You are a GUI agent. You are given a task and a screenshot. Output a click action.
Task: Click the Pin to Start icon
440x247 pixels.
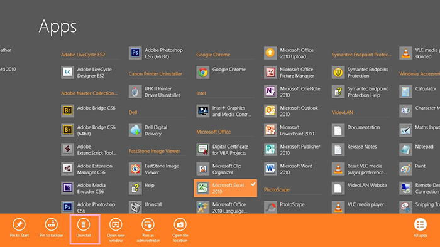click(x=19, y=224)
